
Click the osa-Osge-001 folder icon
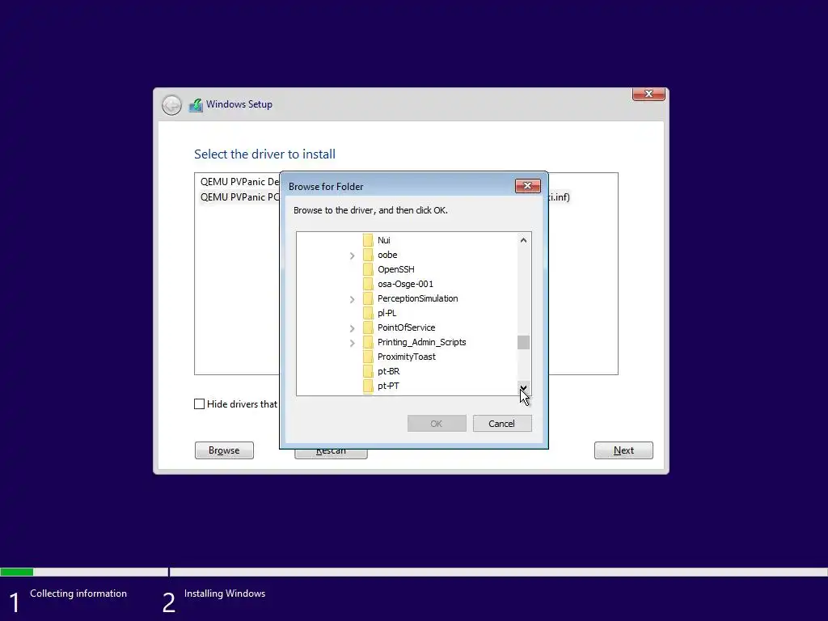tap(368, 284)
